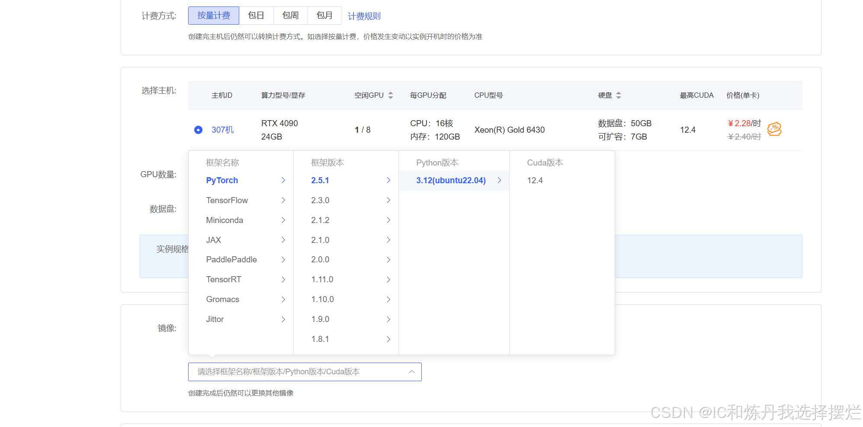Click the chevron in the image selector field
Screen dimensions: 863x427
pyautogui.click(x=411, y=372)
